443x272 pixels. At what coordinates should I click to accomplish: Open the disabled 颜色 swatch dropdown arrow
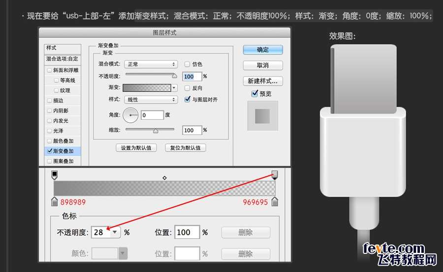(x=123, y=253)
